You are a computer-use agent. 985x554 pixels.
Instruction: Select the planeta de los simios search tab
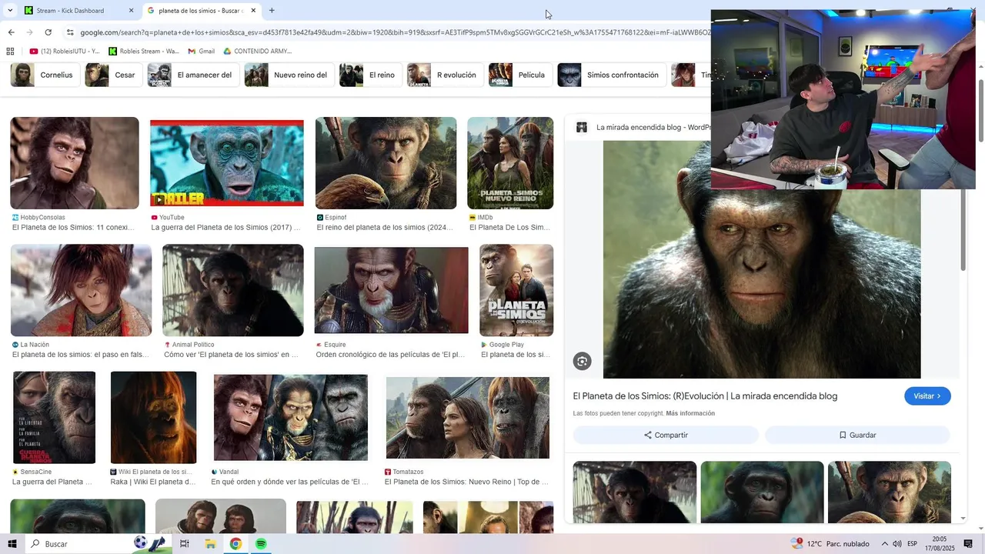(200, 11)
